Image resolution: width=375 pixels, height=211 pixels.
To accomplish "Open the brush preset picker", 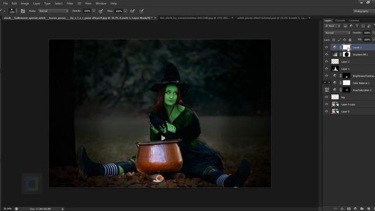I will [x=13, y=11].
